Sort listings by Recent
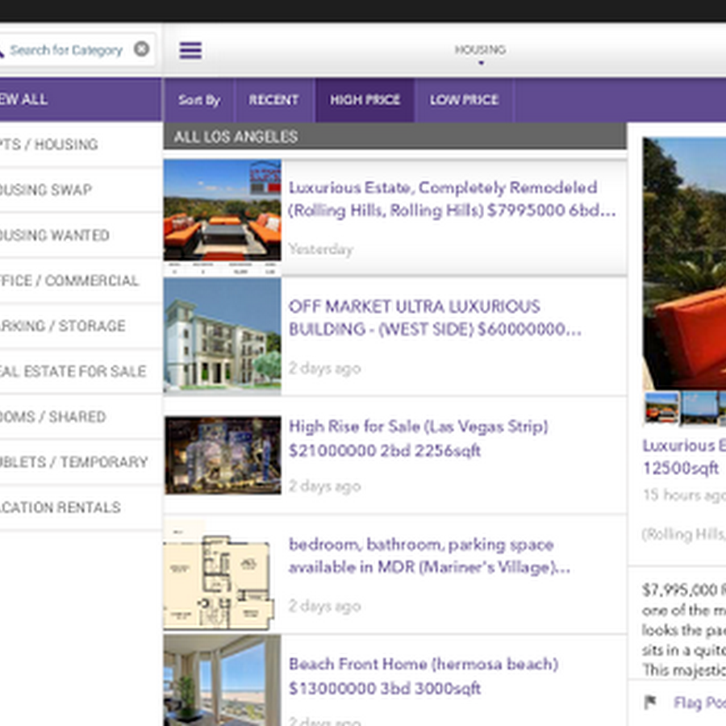Screen dimensions: 726x726 coord(273,100)
